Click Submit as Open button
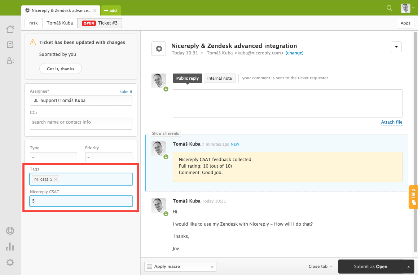The image size is (418, 275). pos(370,267)
